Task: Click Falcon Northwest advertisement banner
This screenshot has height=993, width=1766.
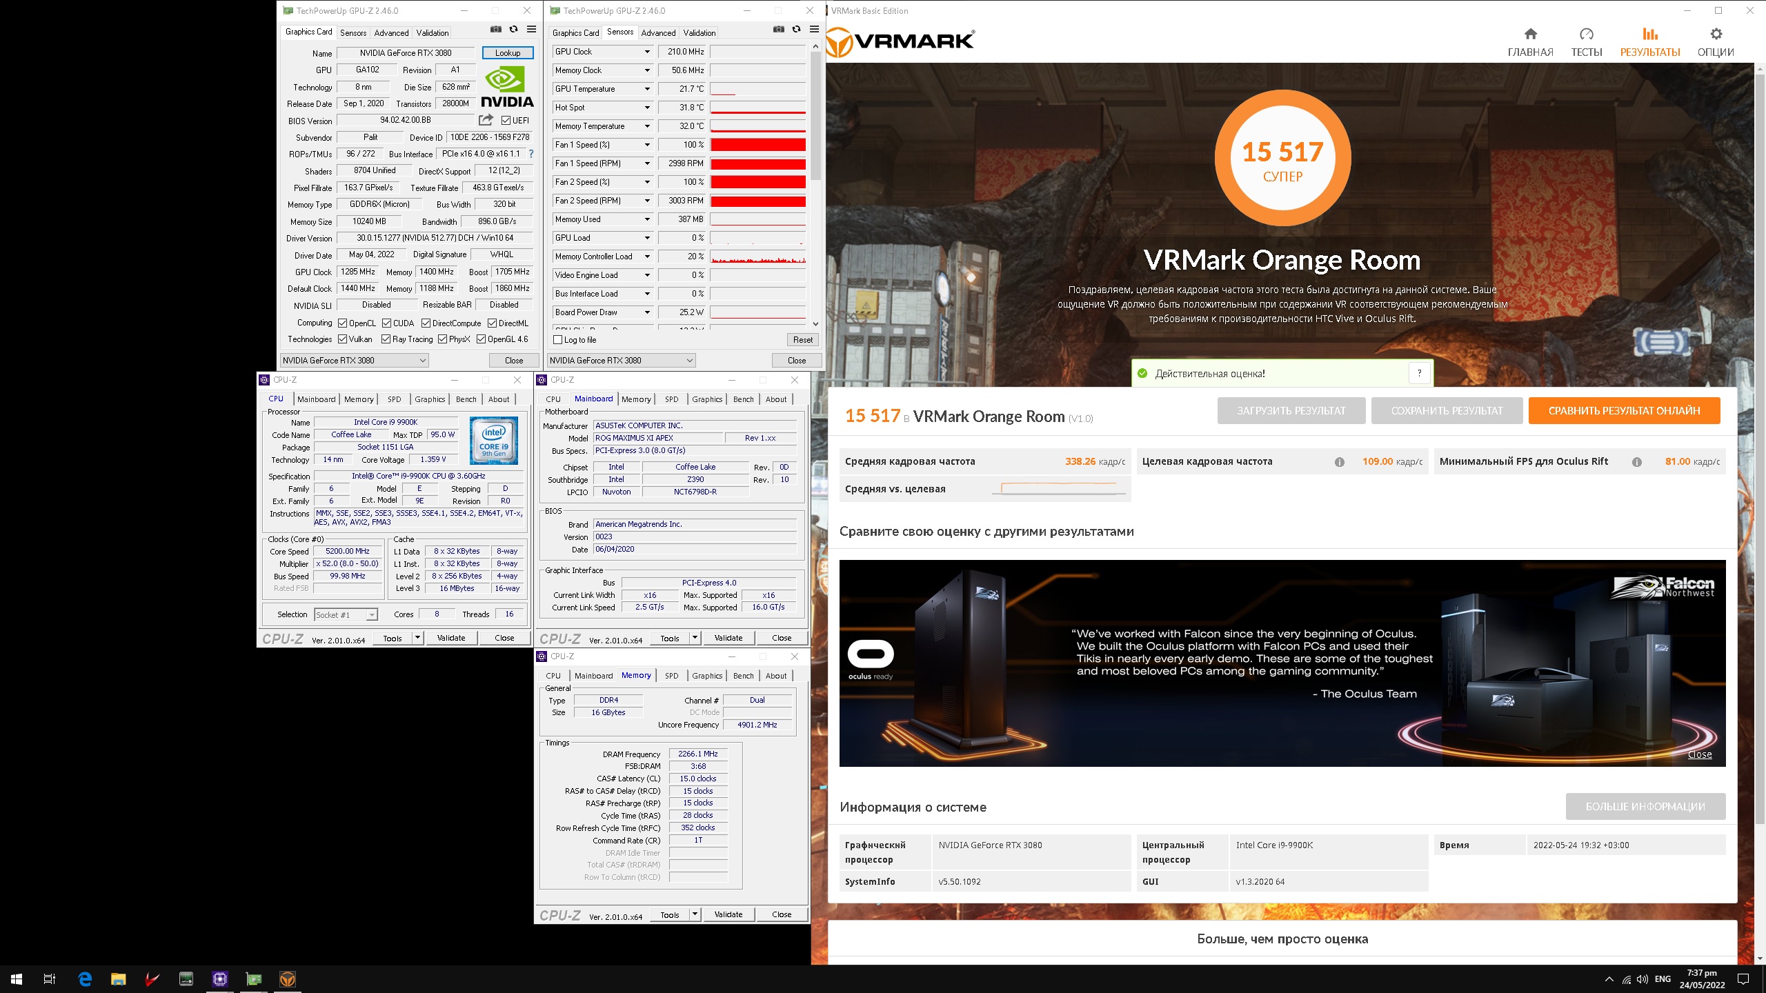Action: [x=1282, y=663]
